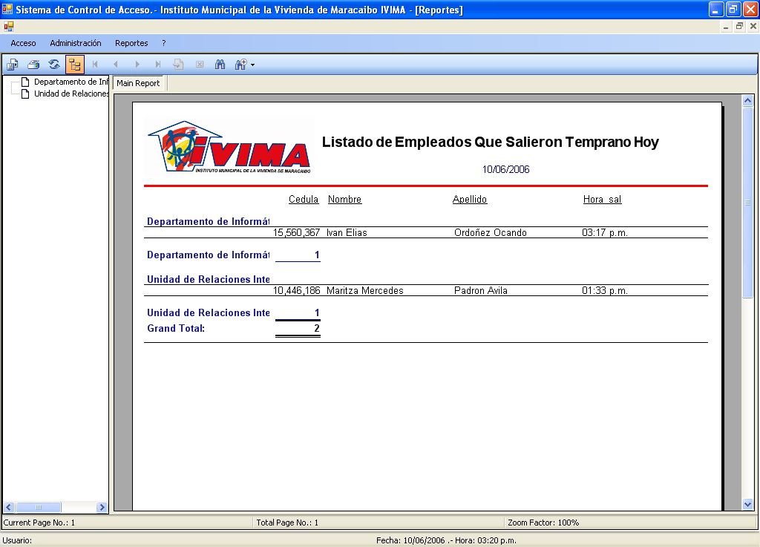Screen dimensions: 760x547
Task: Go to the last page arrow icon
Action: point(157,65)
